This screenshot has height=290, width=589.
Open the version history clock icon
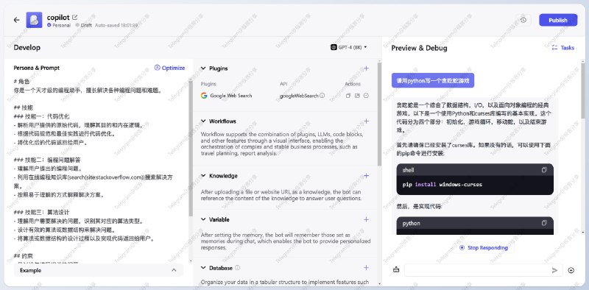pos(523,20)
